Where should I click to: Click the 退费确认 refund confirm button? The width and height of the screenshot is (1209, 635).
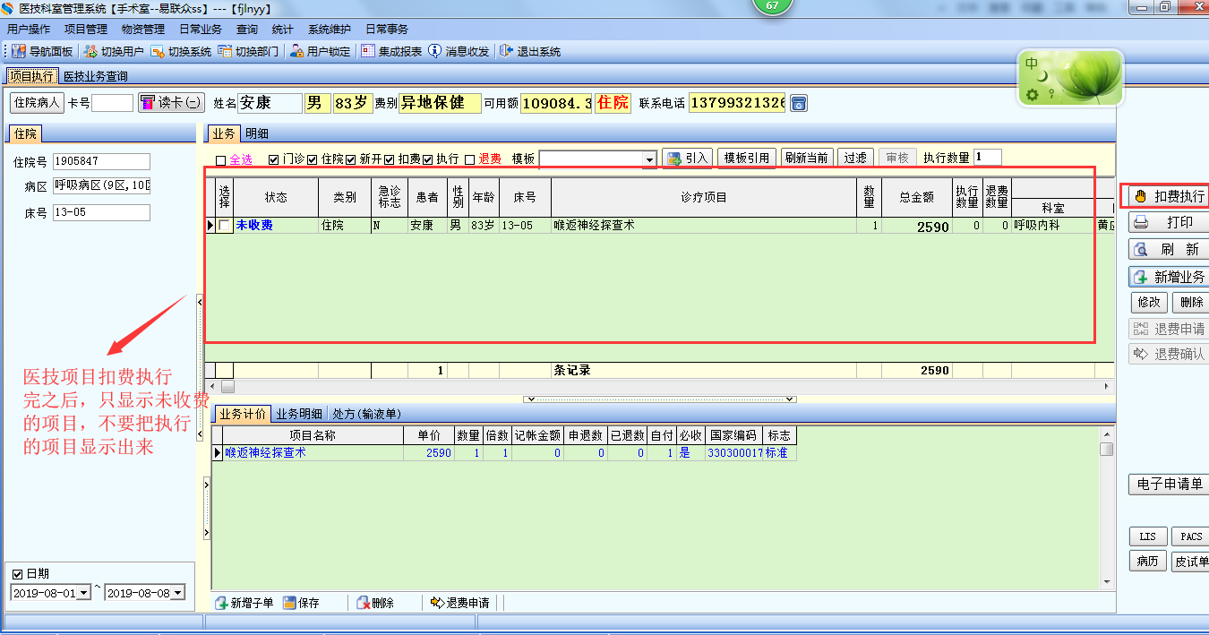pos(1168,354)
